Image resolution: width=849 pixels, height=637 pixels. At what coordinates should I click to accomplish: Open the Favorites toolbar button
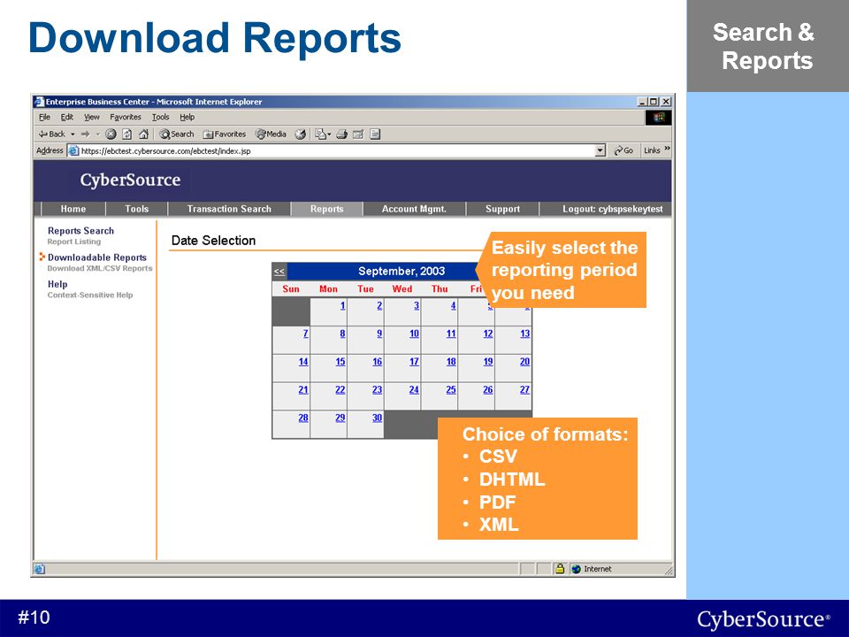click(224, 134)
